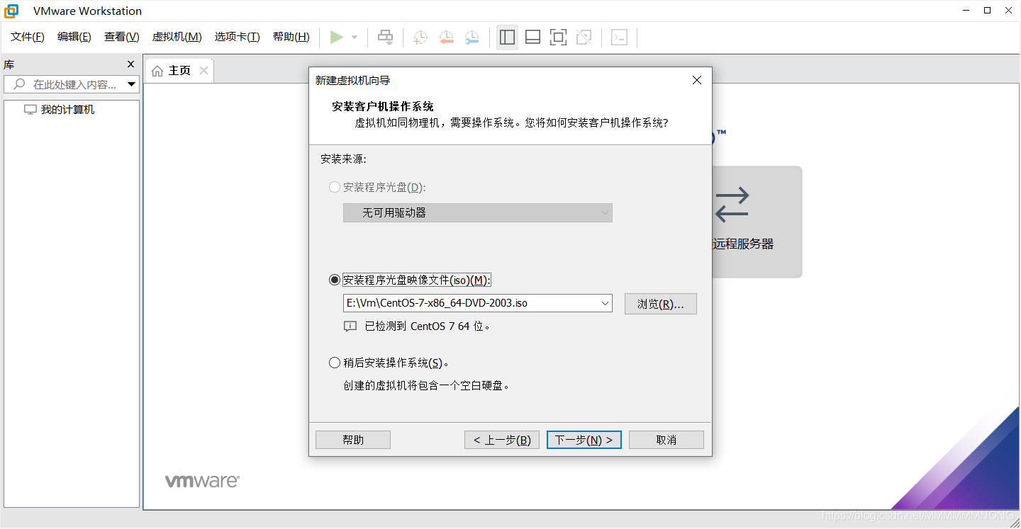This screenshot has height=529, width=1021.
Task: Click the 安装客户机操作系统 heading text
Action: tap(383, 106)
